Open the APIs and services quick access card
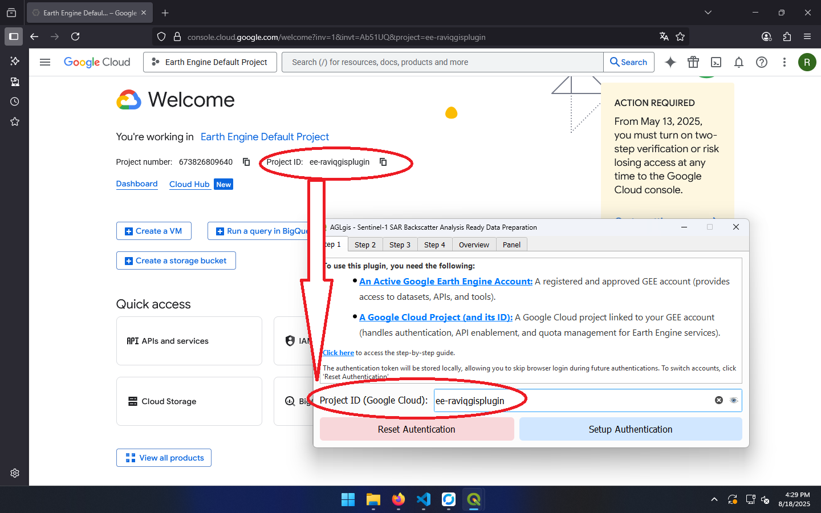821x513 pixels. pyautogui.click(x=189, y=341)
